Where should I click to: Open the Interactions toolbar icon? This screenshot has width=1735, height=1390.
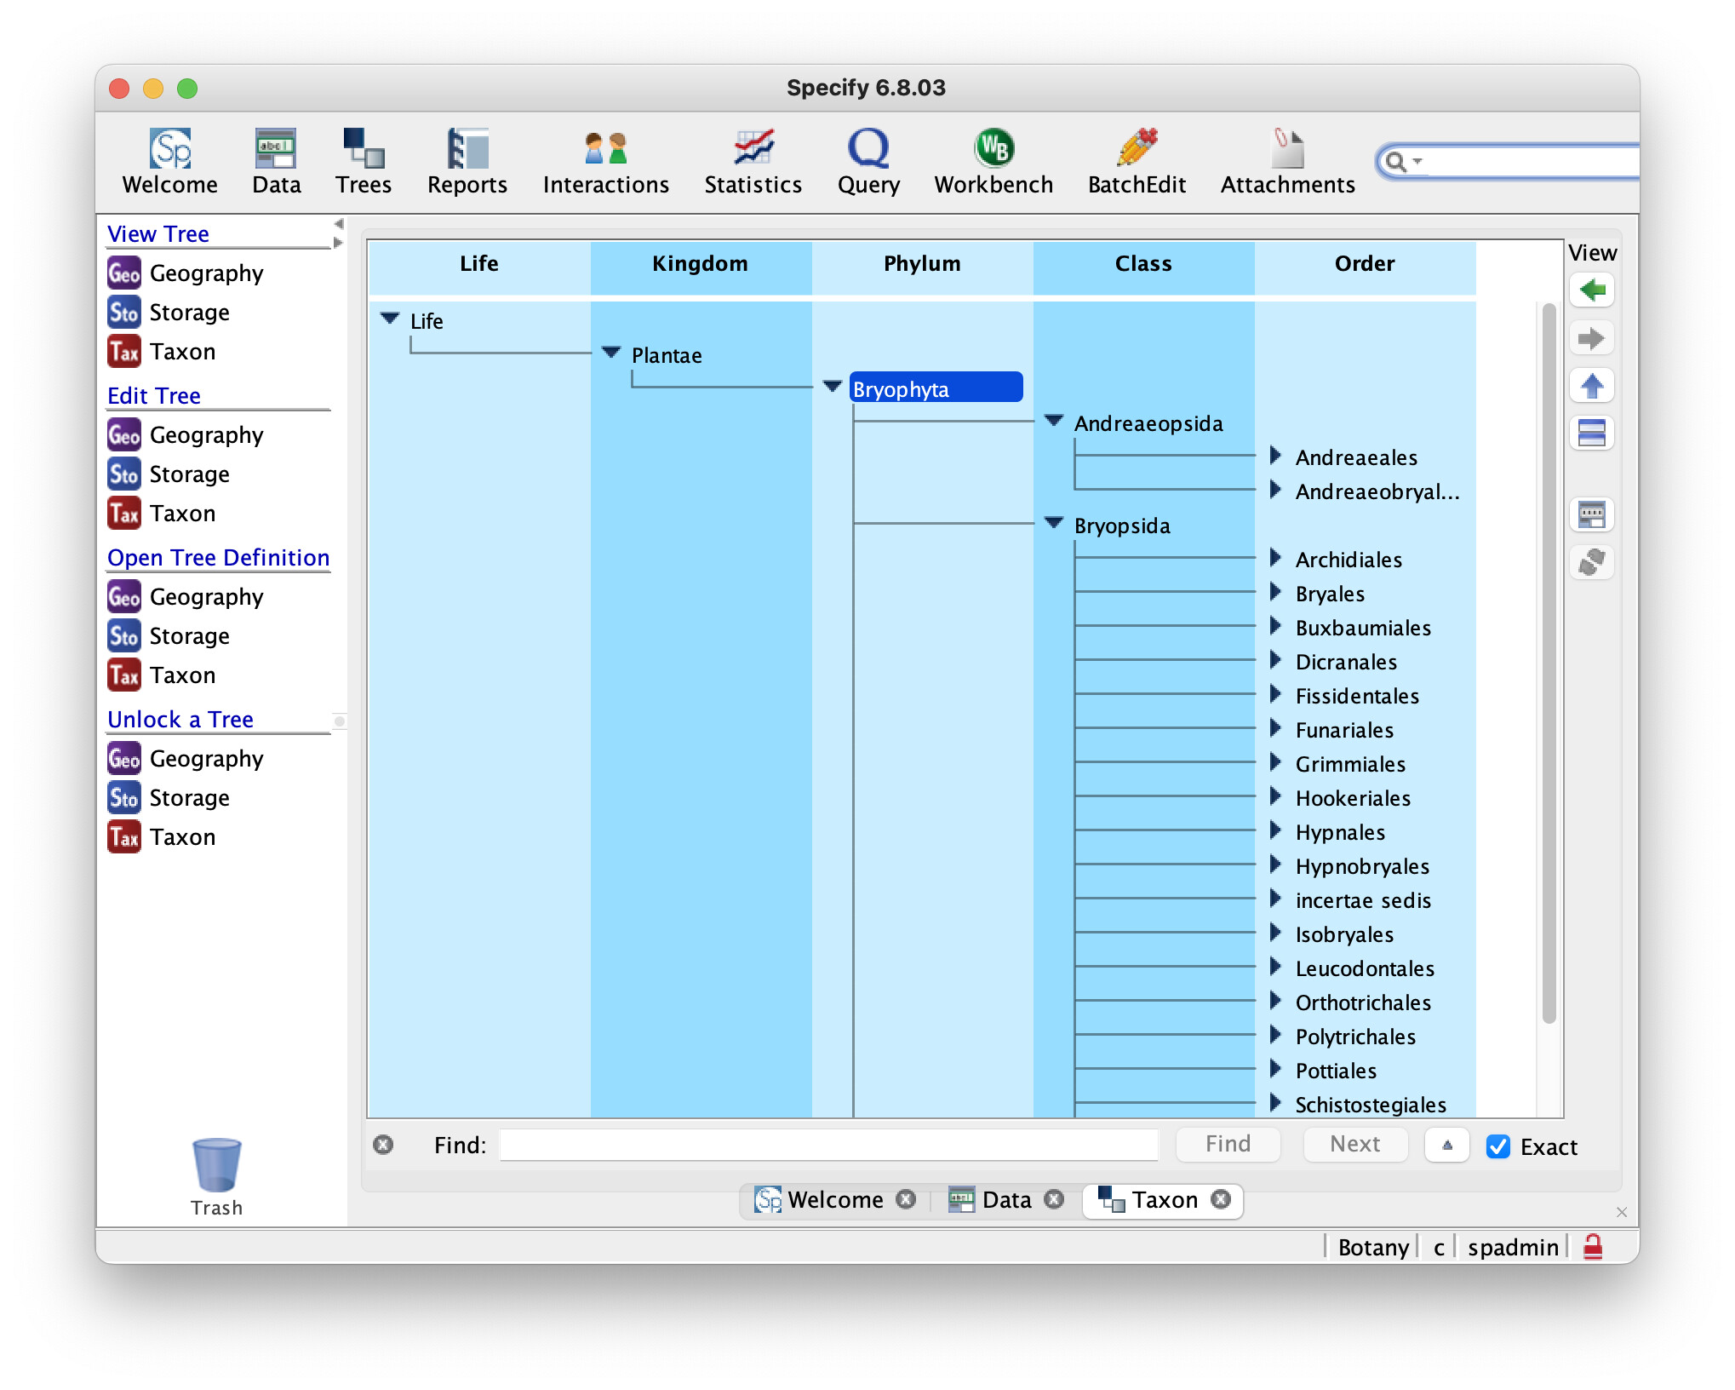point(606,162)
